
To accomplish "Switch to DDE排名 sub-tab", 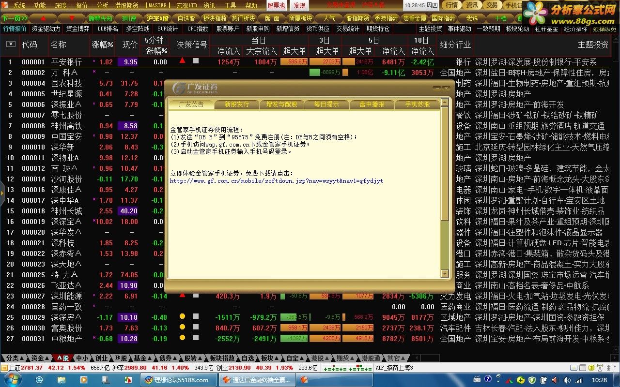I will [108, 29].
